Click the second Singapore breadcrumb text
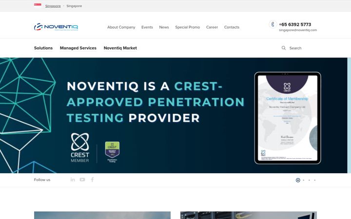The image size is (351, 219). coord(74,6)
